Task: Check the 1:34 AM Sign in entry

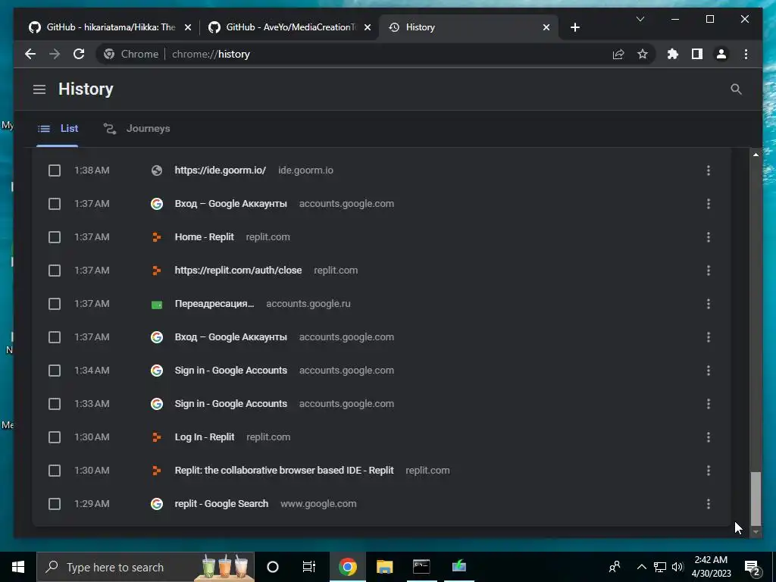Action: pyautogui.click(x=55, y=370)
